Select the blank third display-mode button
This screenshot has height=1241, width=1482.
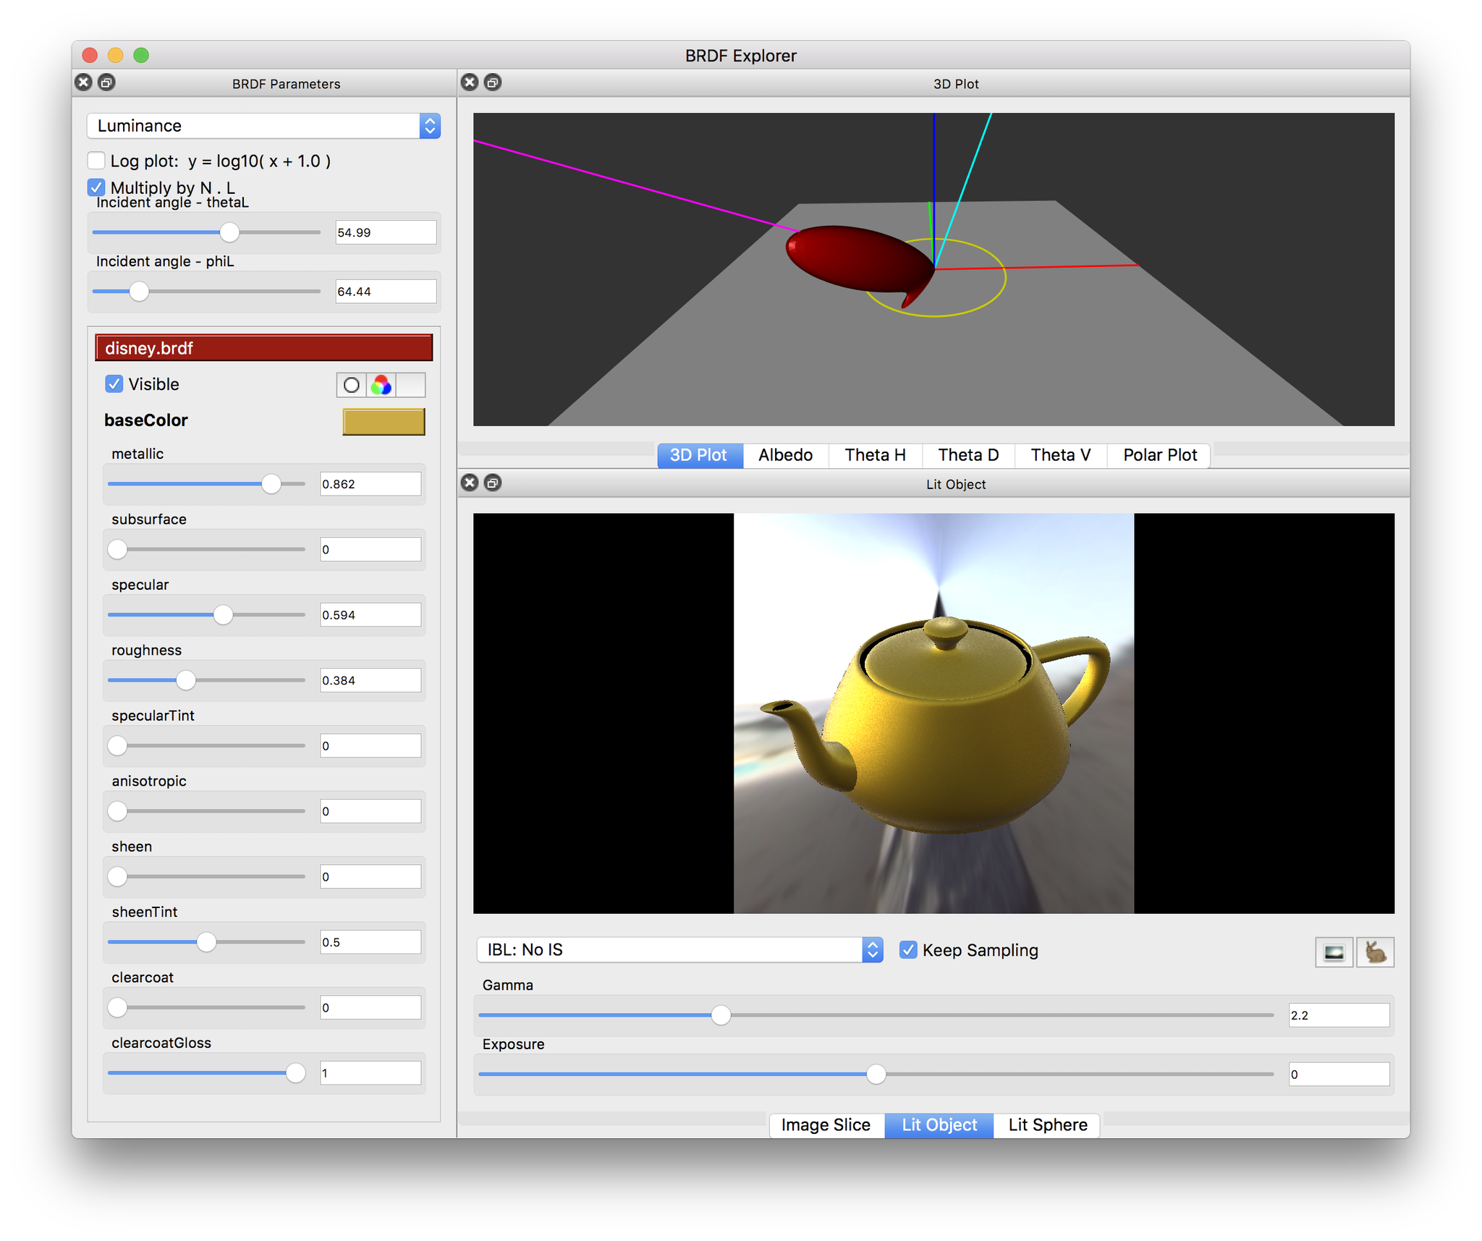point(411,385)
